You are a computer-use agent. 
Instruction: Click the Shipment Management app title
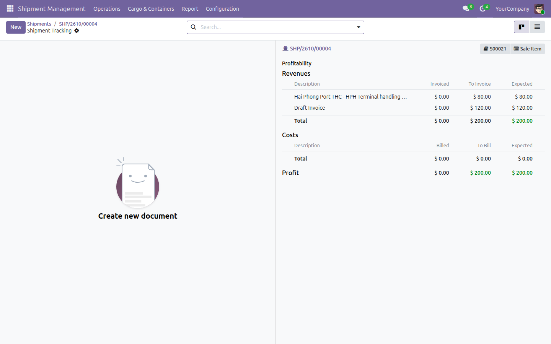(x=52, y=9)
